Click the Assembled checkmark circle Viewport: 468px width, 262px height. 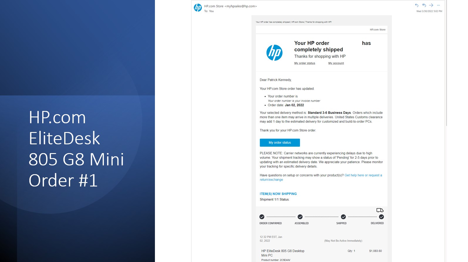(x=300, y=217)
